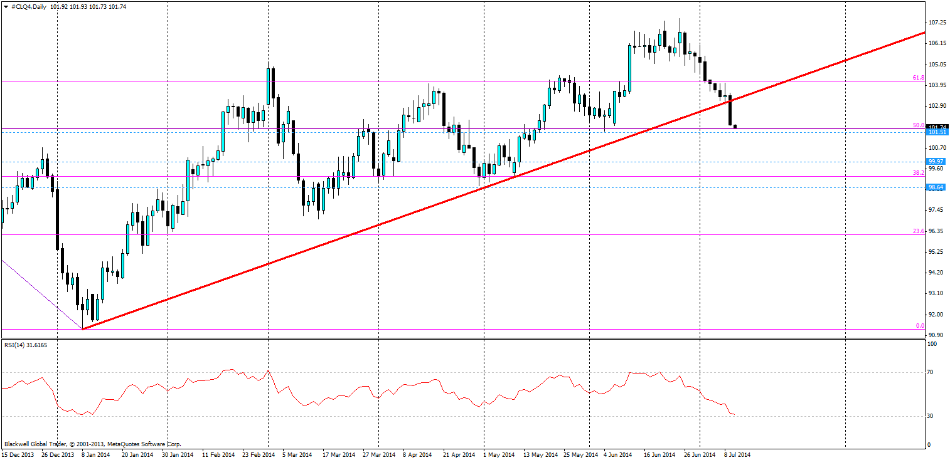Viewport: 950px width, 460px height.
Task: Click the blue price level tag 99.97
Action: [x=937, y=162]
